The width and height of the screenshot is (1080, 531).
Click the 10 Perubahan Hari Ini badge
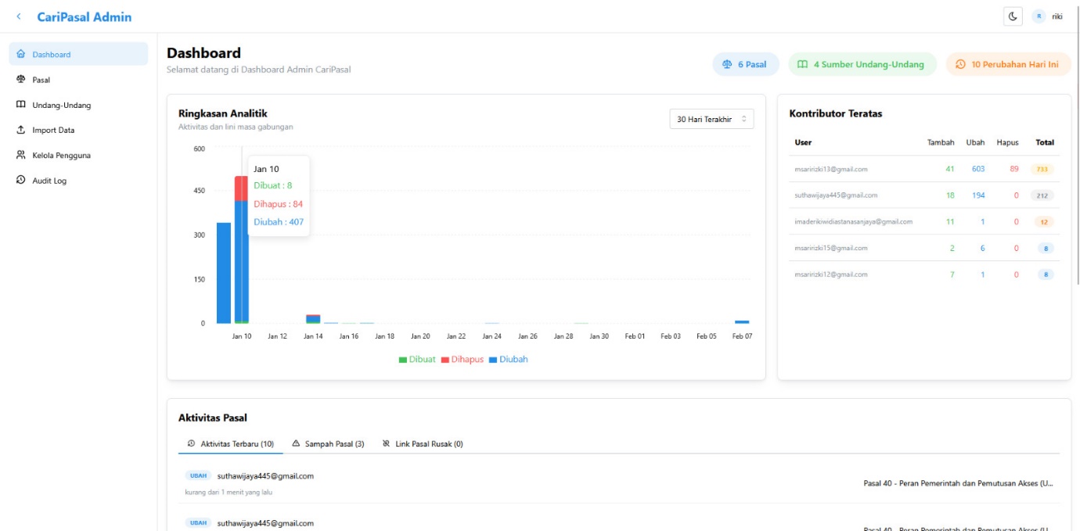point(1008,64)
